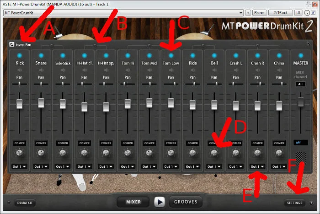Toggle the plugin enable checkbox in header

(x=313, y=13)
